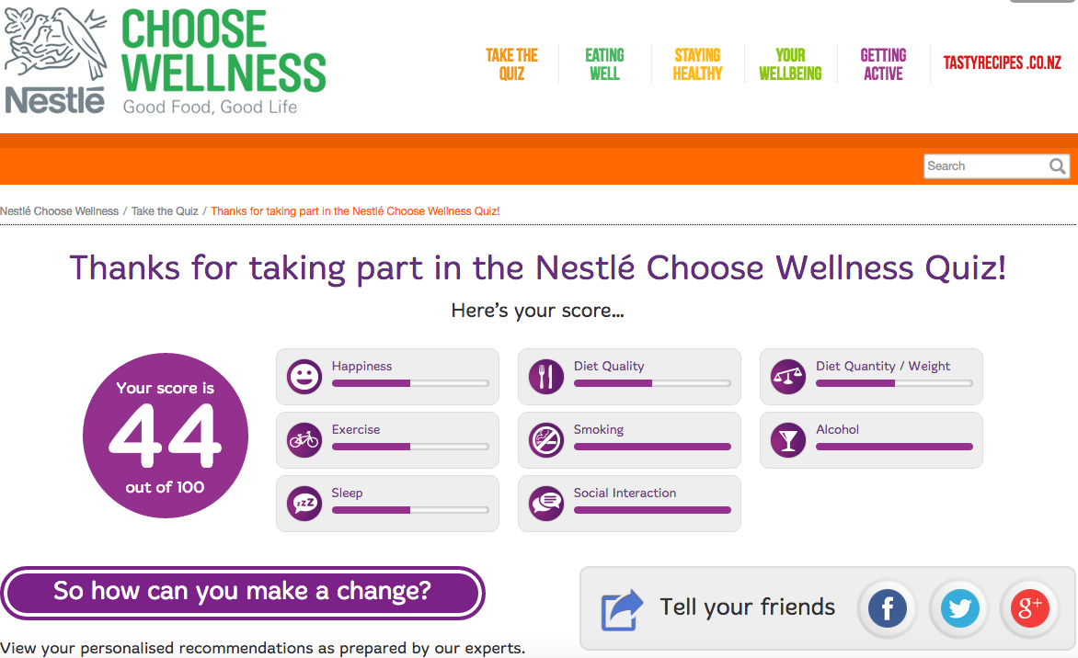
Task: Click the Exercise score progress bar
Action: 410,447
